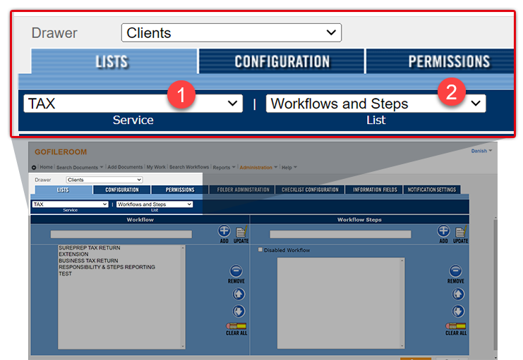Select SUREPREP TAX RETURN workflow
This screenshot has width=523, height=360.
pos(90,248)
